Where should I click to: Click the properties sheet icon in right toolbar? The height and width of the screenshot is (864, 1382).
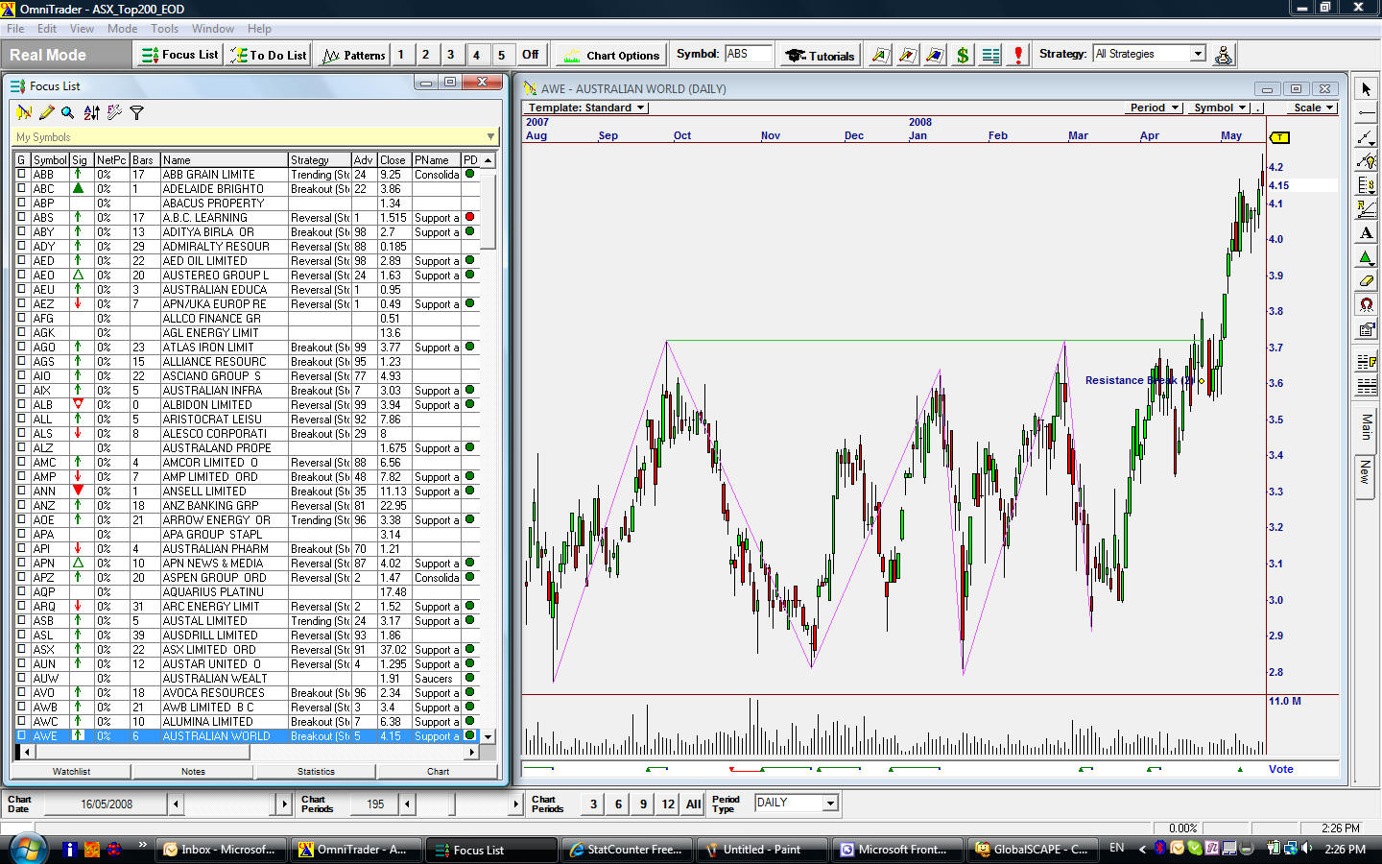(x=1367, y=329)
